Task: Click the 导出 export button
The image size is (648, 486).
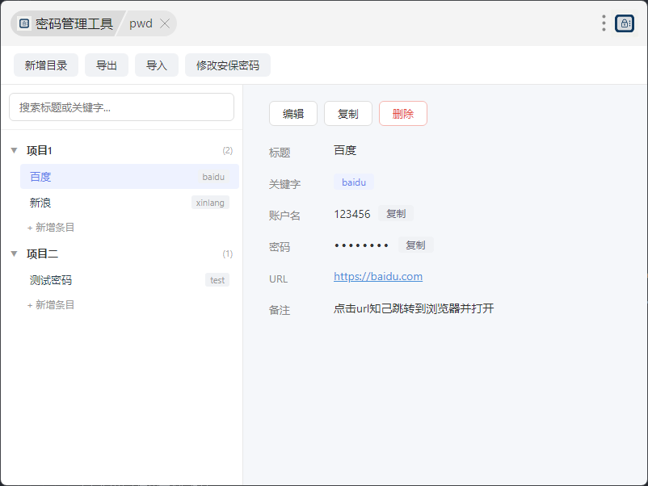Action: point(107,65)
